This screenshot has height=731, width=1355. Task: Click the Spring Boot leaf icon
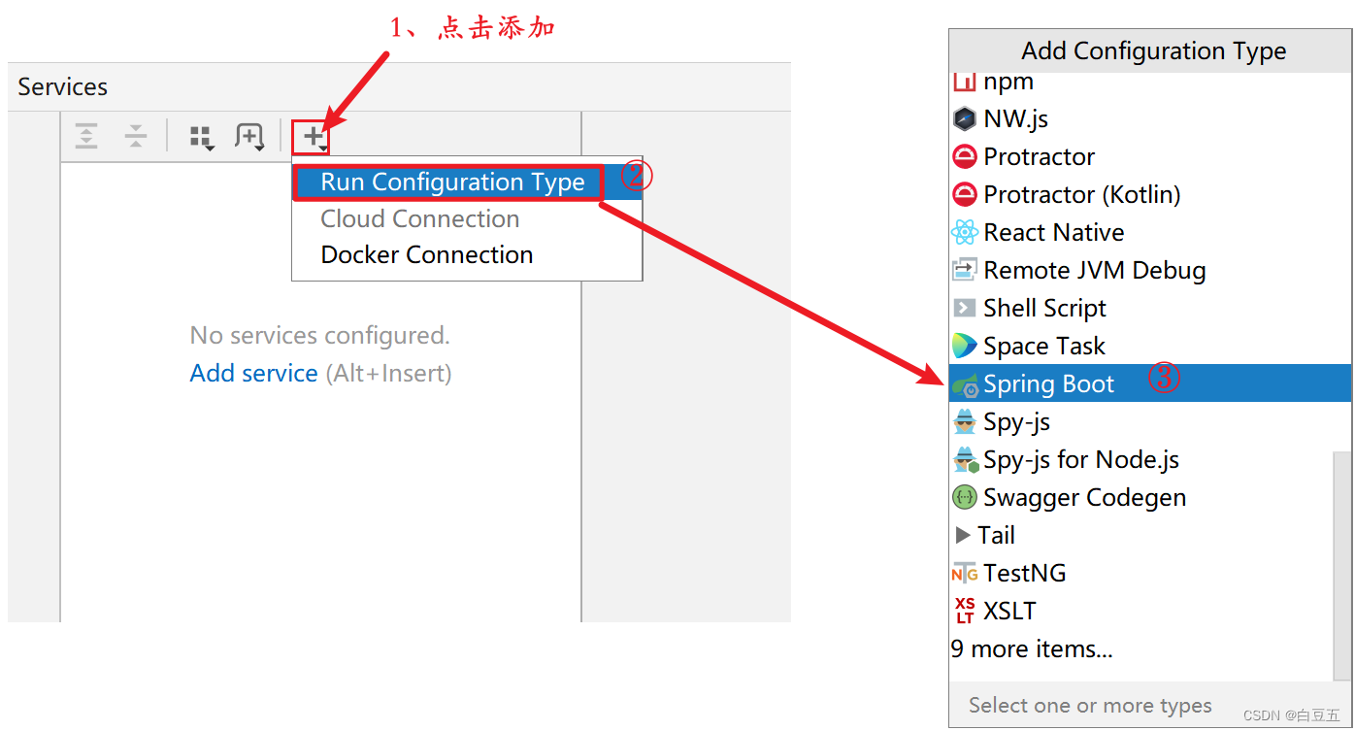coord(965,384)
